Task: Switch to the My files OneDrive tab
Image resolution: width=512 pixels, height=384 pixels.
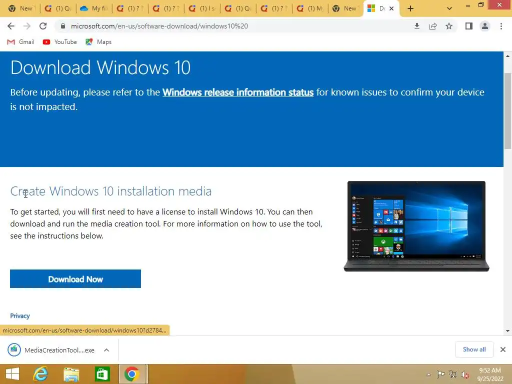Action: pos(94,8)
